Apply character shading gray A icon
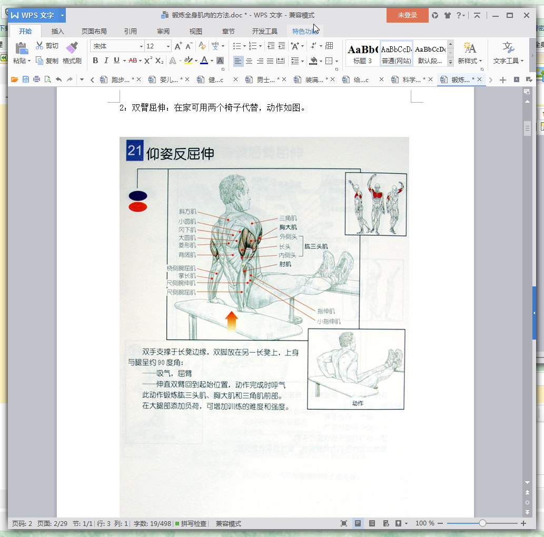The width and height of the screenshot is (544, 537). coord(220,61)
